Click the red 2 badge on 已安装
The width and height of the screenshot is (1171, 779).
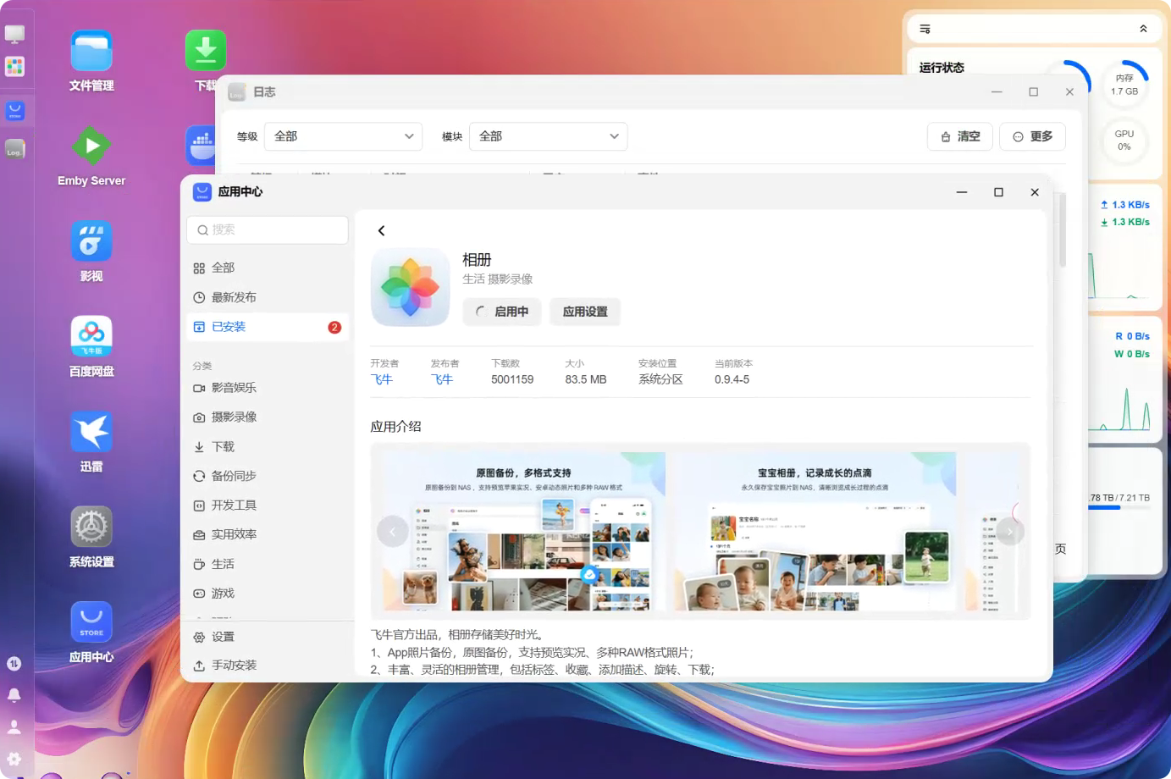[x=334, y=327]
